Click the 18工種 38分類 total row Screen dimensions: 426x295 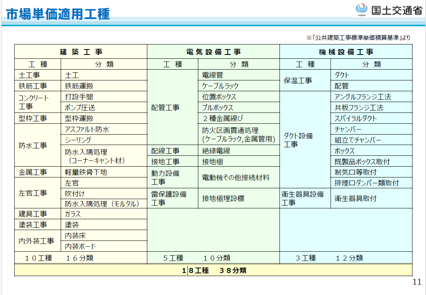213,270
